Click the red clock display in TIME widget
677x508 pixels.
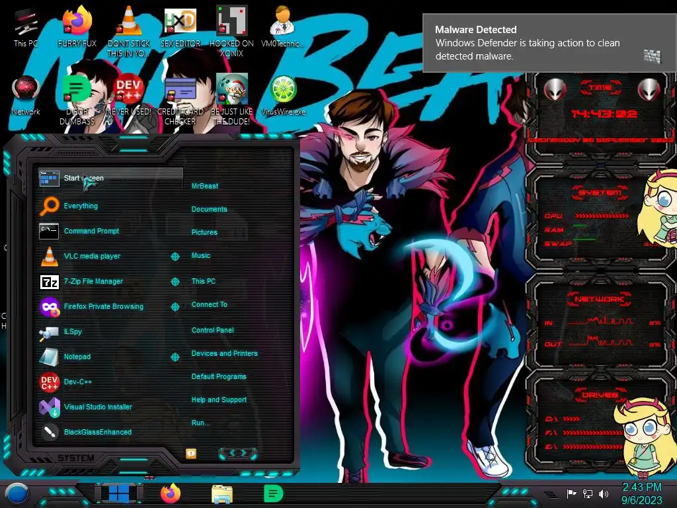point(604,114)
